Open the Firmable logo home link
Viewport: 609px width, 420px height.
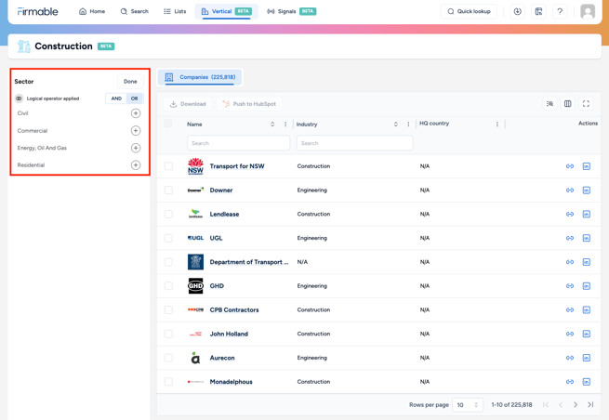pos(38,12)
